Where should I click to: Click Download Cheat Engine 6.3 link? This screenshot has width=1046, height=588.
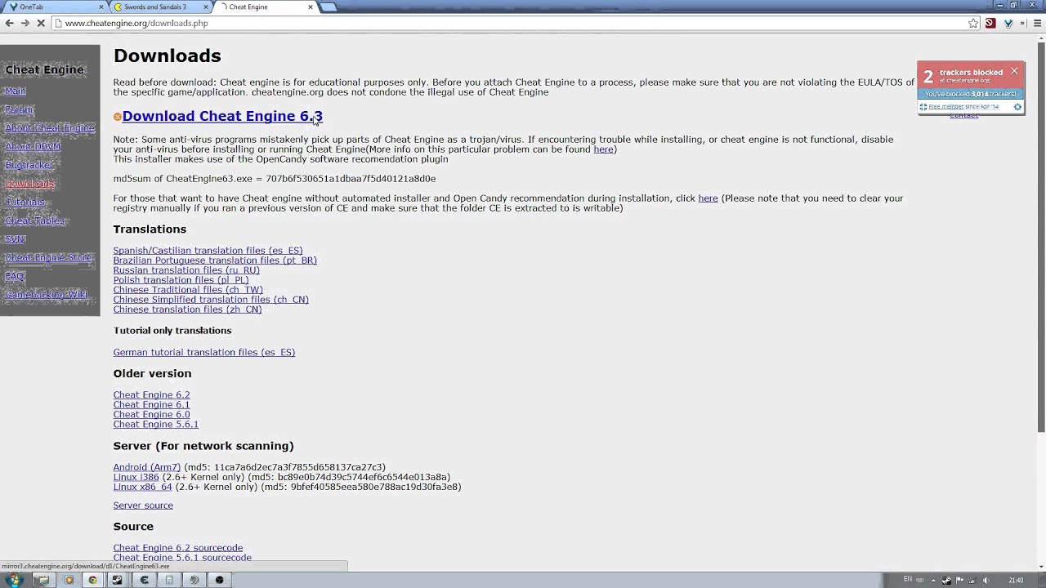point(222,116)
